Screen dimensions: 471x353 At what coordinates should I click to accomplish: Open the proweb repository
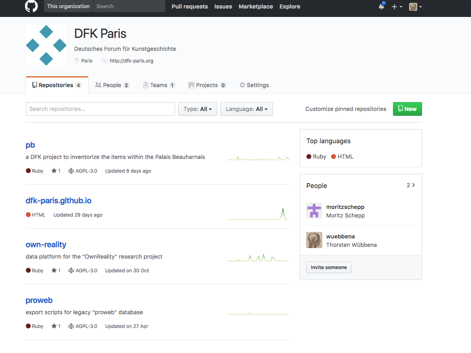coord(39,300)
